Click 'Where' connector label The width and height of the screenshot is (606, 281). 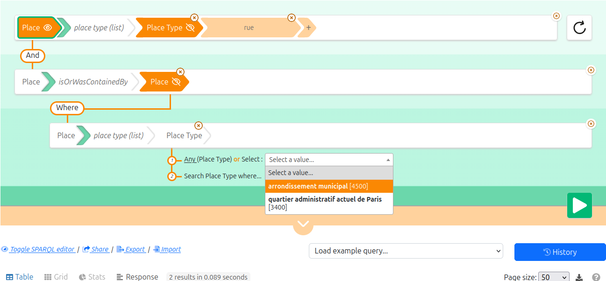[67, 108]
